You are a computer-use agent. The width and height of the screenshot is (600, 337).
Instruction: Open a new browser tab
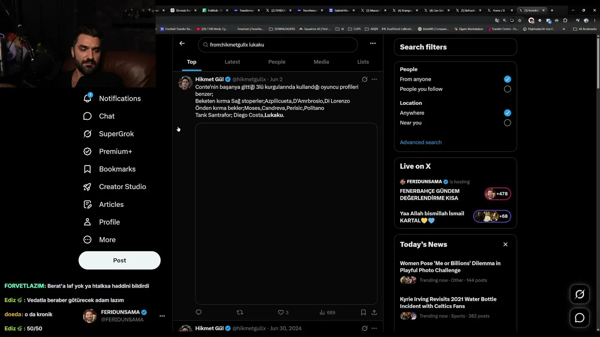(x=552, y=10)
